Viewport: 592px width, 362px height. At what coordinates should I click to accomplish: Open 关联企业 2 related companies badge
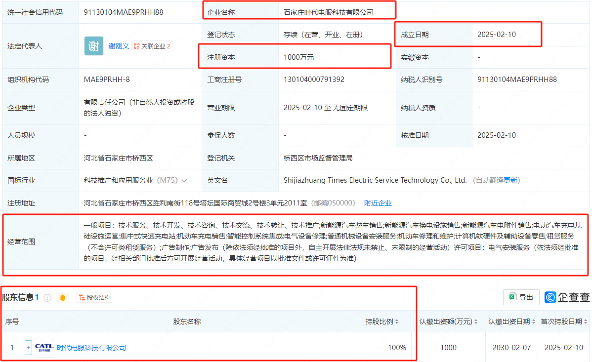pyautogui.click(x=152, y=46)
